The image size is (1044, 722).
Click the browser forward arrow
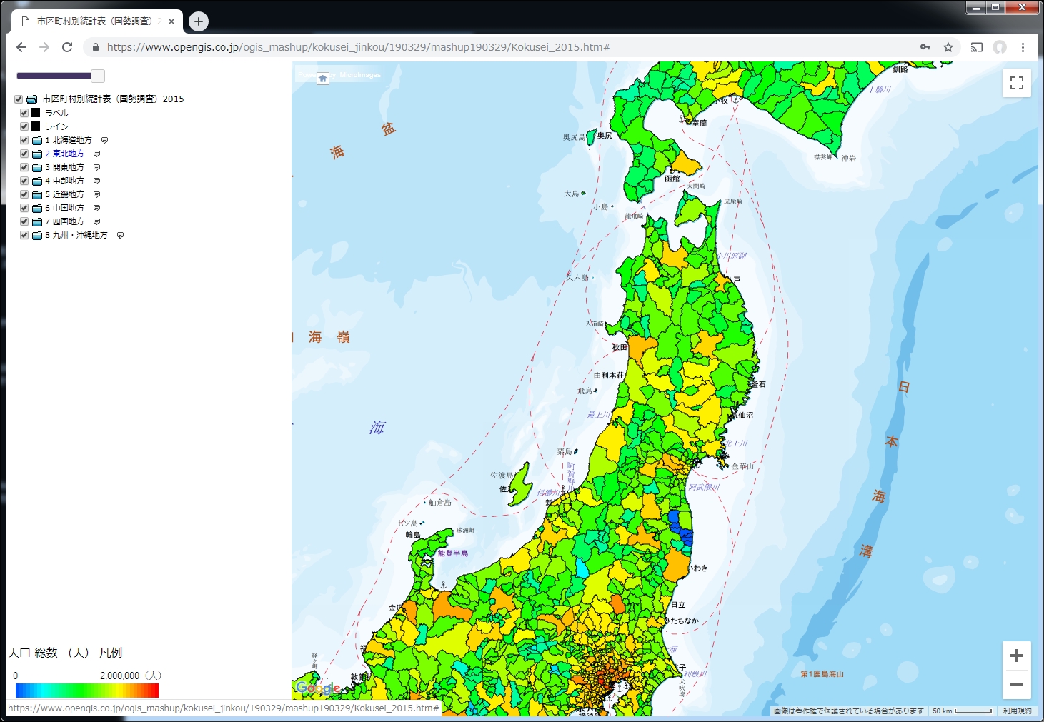(x=44, y=47)
